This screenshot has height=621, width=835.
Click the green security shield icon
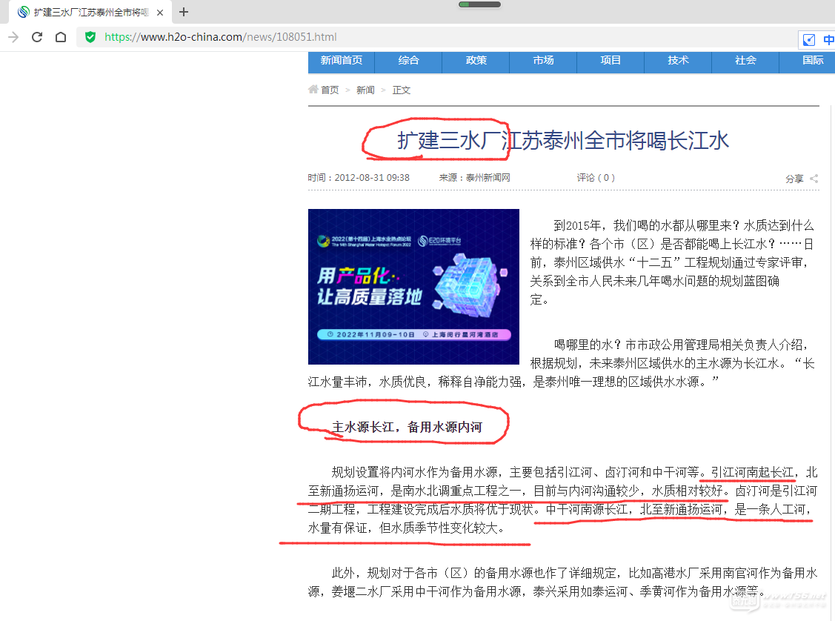[90, 37]
